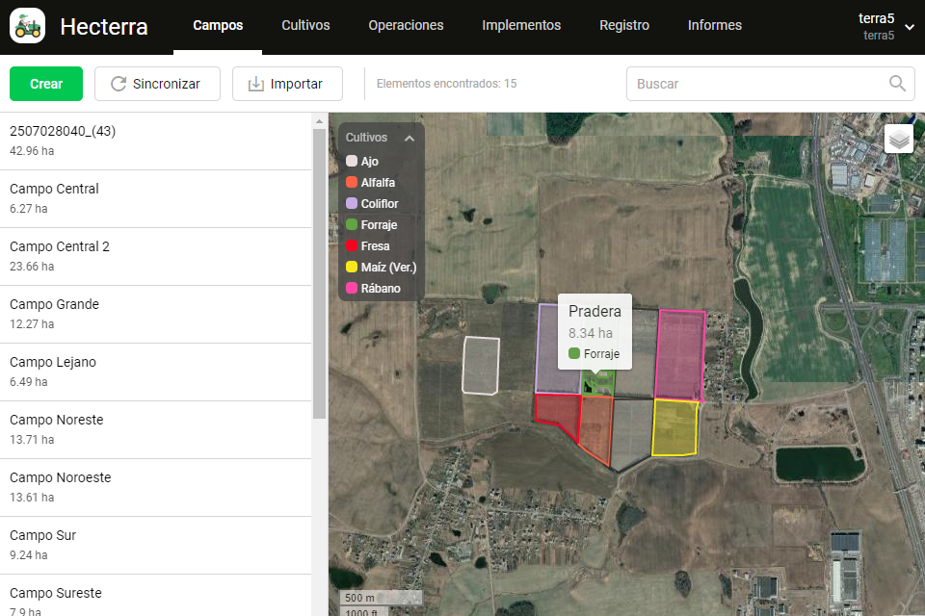This screenshot has height=616, width=925.
Task: Focus the Buscar search field
Action: (756, 84)
